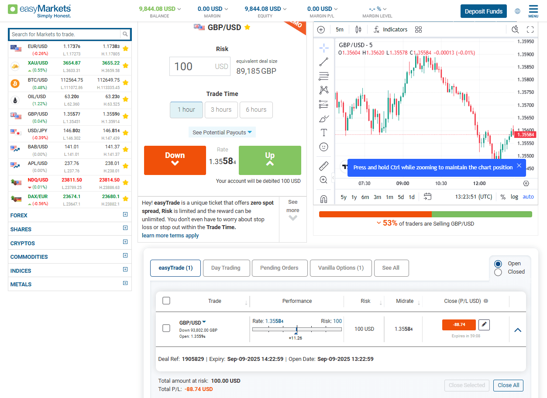Click the green Up trade button
This screenshot has height=398, width=547.
point(270,160)
